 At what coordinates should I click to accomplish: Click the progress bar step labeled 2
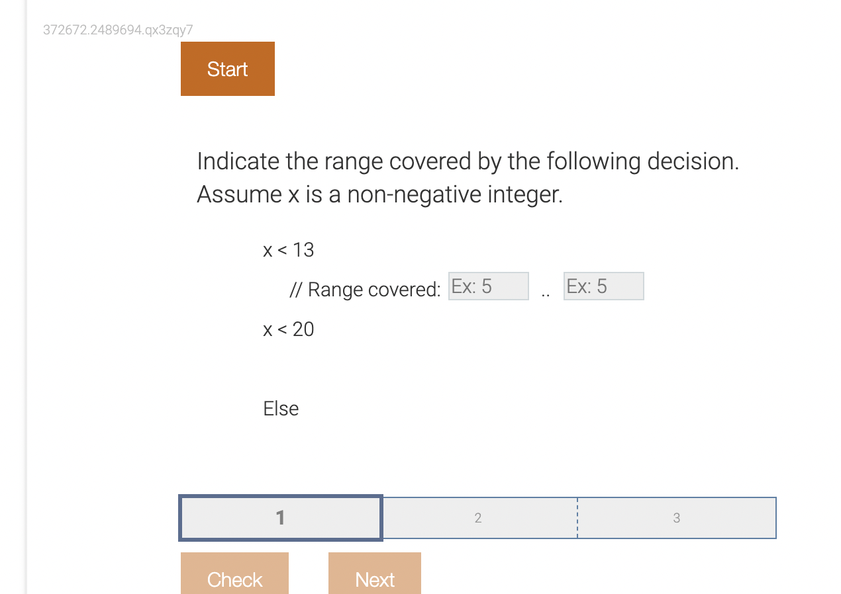click(478, 518)
